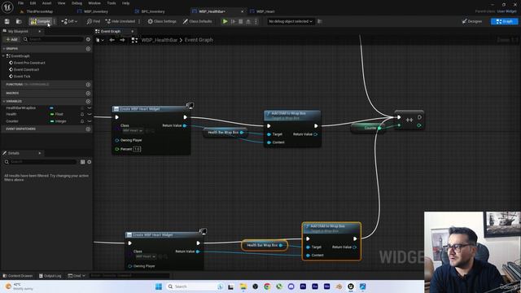The height and width of the screenshot is (293, 521).
Task: Open the Debug menu
Action: (x=77, y=3)
